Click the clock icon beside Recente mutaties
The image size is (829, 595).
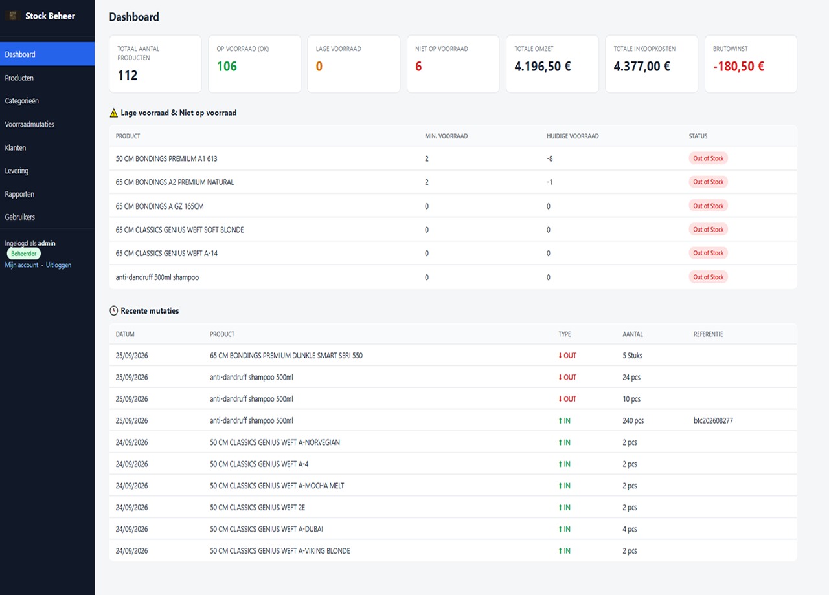pos(114,310)
